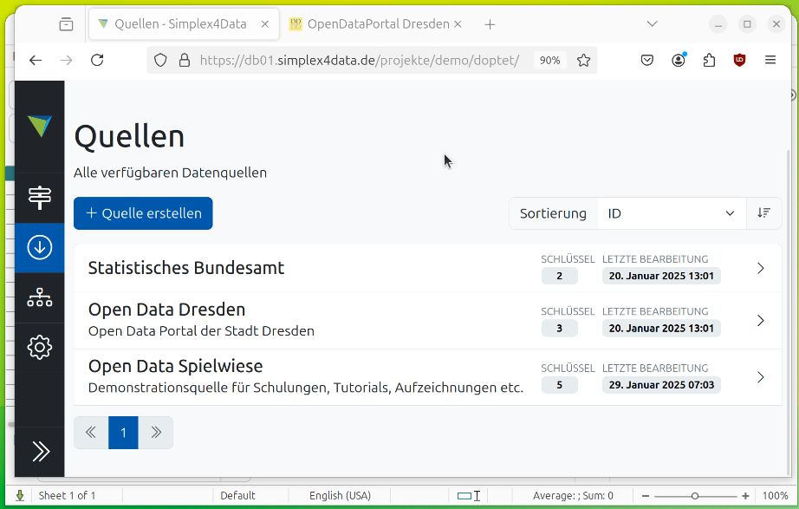Image resolution: width=799 pixels, height=509 pixels.
Task: Click 'Average: ; Sum: 0' in status bar
Action: [573, 495]
